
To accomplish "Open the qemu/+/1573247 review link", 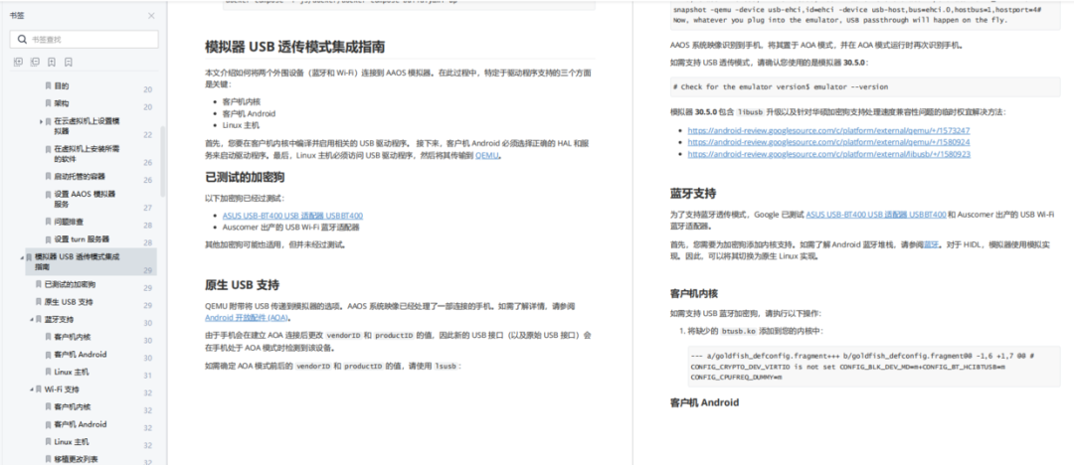I will tap(828, 130).
